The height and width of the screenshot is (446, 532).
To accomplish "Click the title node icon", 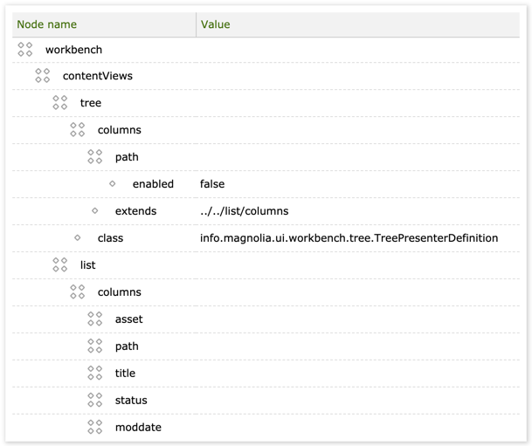I will pos(95,373).
